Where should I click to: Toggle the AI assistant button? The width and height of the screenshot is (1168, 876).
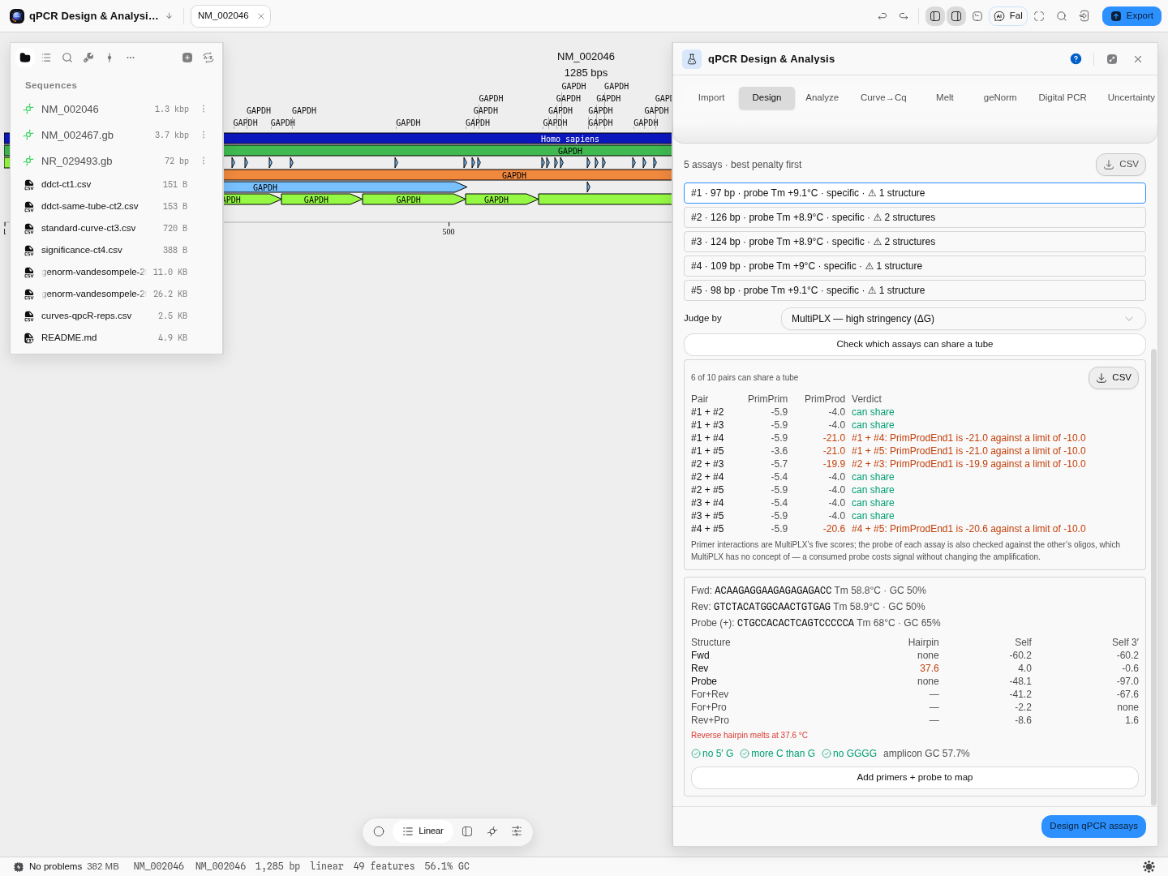click(x=1008, y=16)
